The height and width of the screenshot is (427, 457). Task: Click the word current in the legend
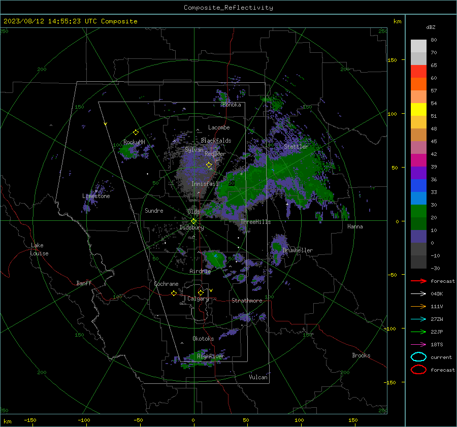441,357
